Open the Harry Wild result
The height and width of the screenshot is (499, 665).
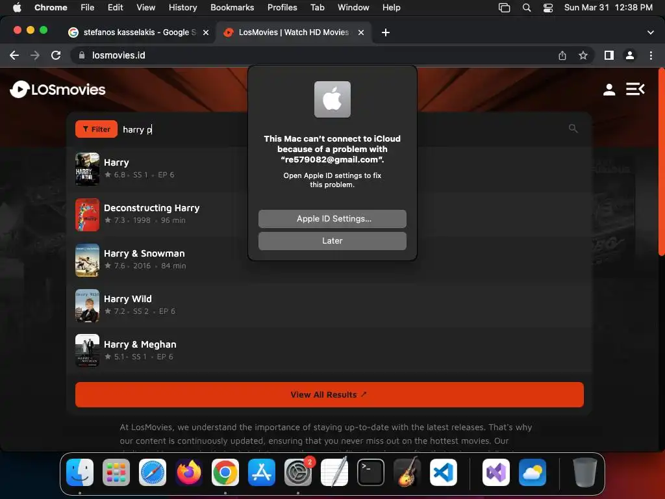(329, 305)
